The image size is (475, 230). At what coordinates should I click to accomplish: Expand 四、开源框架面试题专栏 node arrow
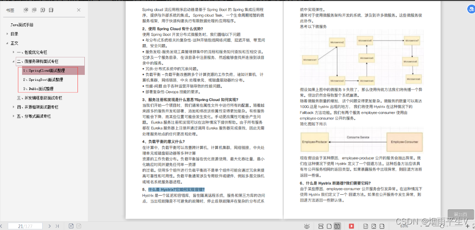13,107
